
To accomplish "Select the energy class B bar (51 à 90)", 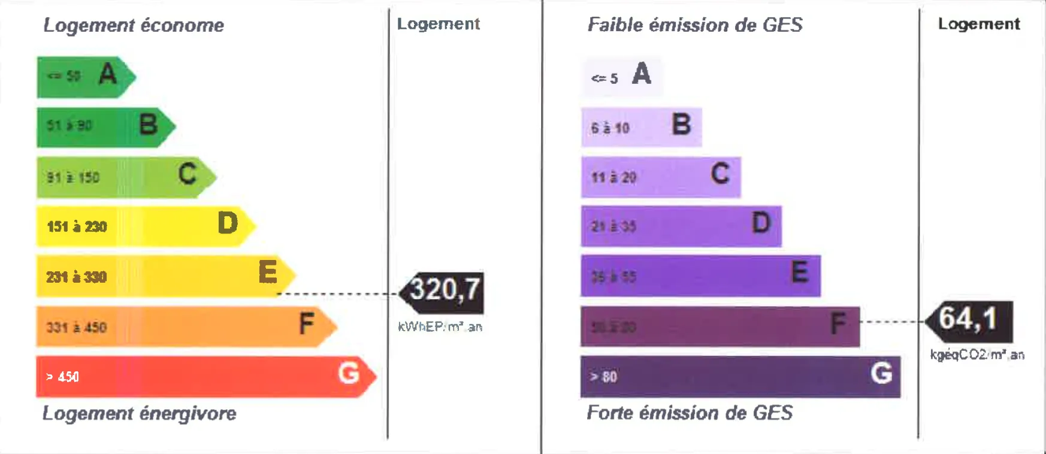I will [x=105, y=126].
